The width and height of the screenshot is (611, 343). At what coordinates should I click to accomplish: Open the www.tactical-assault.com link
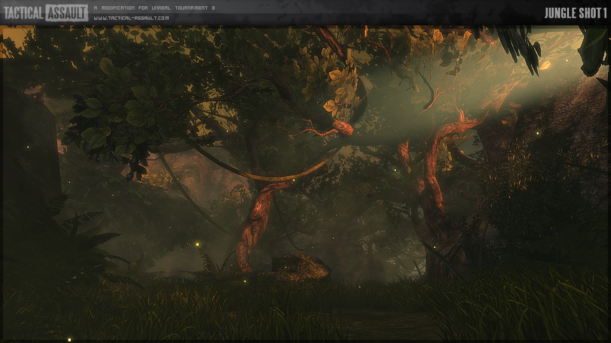click(x=131, y=18)
